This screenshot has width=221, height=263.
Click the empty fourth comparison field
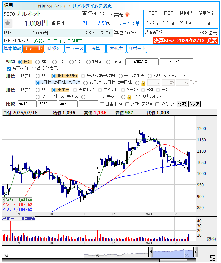(89, 104)
